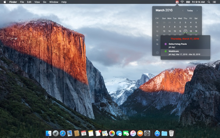Open the Go menu
The image size is (220, 138).
coord(45,2)
